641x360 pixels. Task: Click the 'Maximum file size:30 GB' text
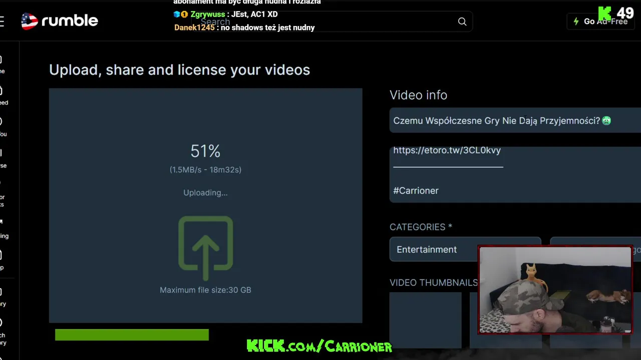205,290
